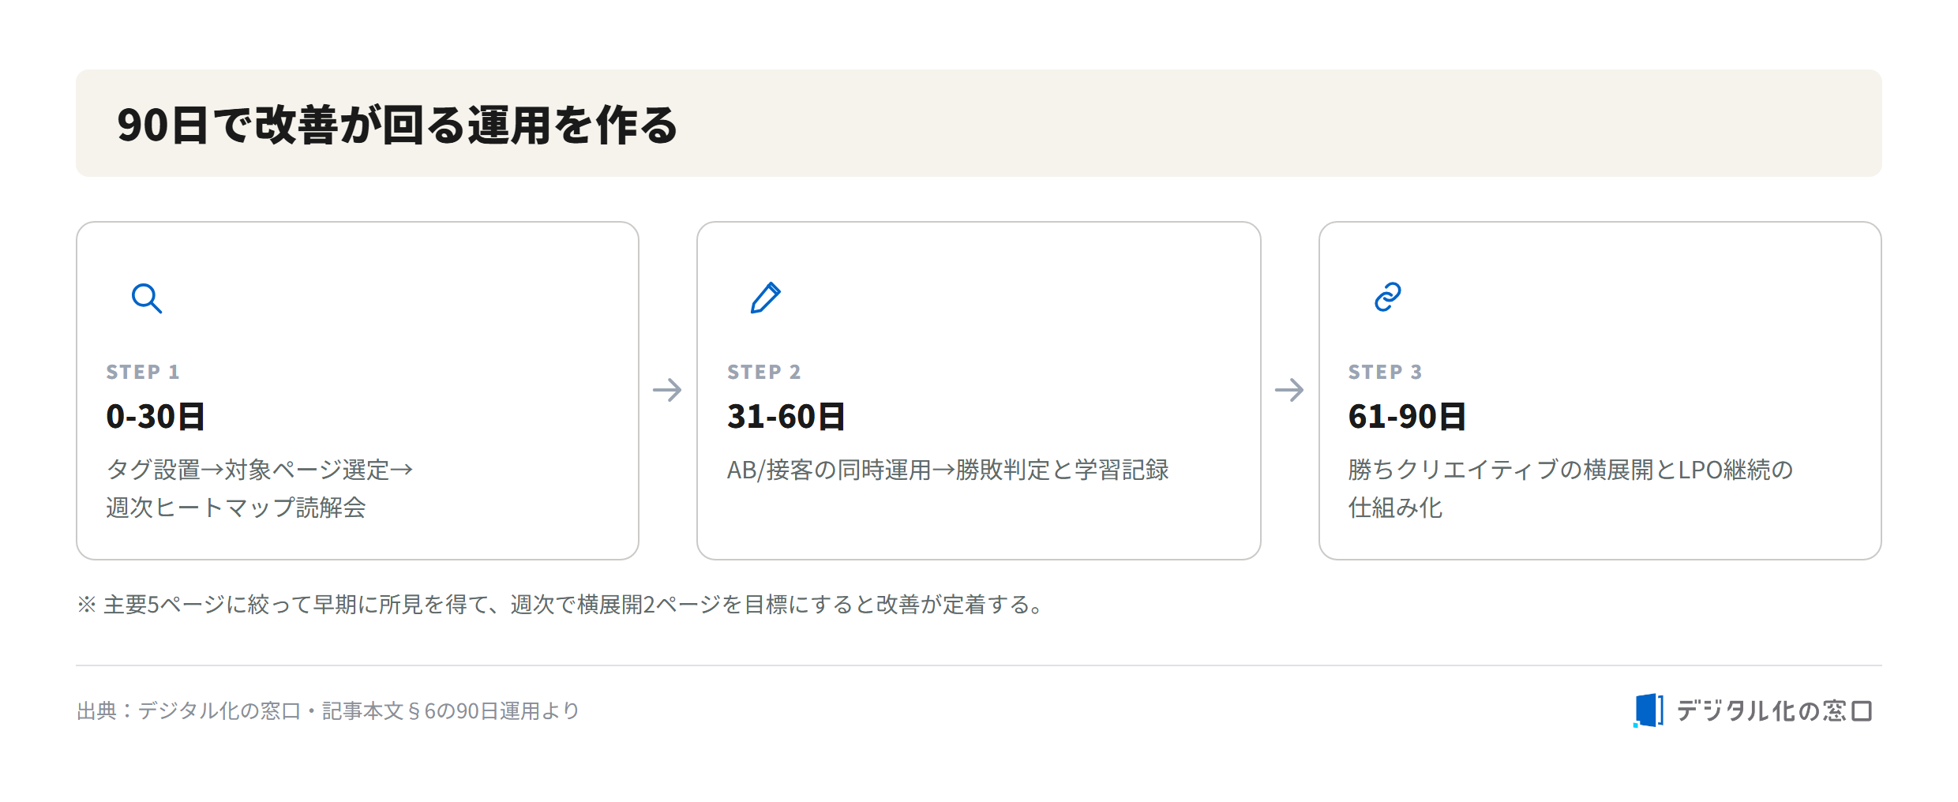Viewport: 1958px width, 802px height.
Task: Click the 出典 source citation line
Action: [x=328, y=711]
